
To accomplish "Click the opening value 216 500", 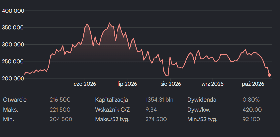I will tap(60, 100).
